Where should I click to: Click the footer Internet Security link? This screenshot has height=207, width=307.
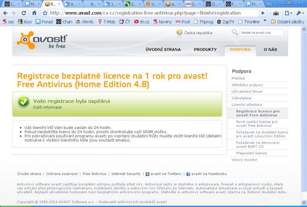pos(126,174)
